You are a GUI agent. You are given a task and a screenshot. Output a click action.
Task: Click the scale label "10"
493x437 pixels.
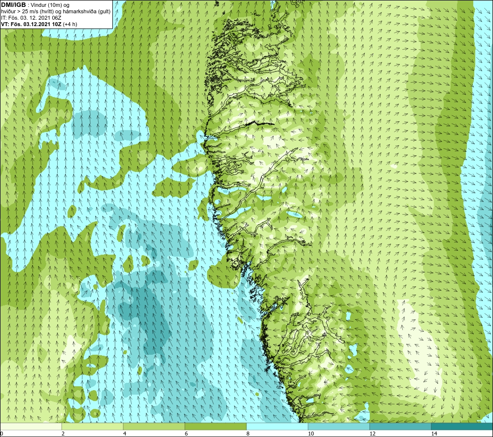(x=311, y=434)
